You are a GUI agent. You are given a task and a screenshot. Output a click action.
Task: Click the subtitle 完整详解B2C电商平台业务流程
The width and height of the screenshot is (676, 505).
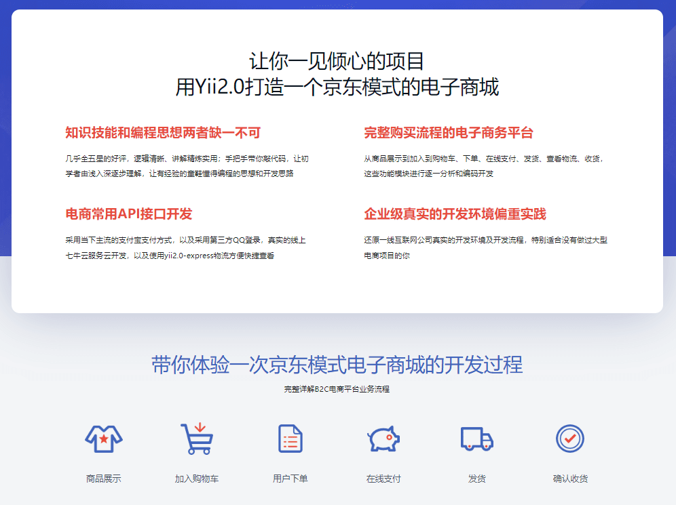click(337, 390)
